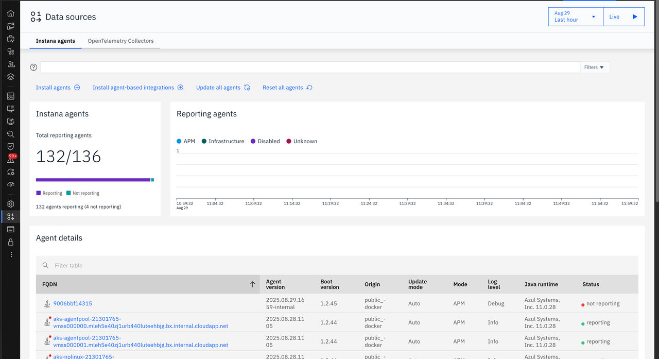Click the teal Not reporting legend swatch

click(68, 193)
